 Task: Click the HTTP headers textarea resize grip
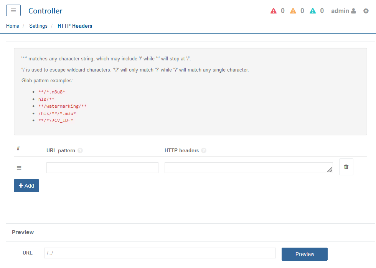(x=330, y=170)
